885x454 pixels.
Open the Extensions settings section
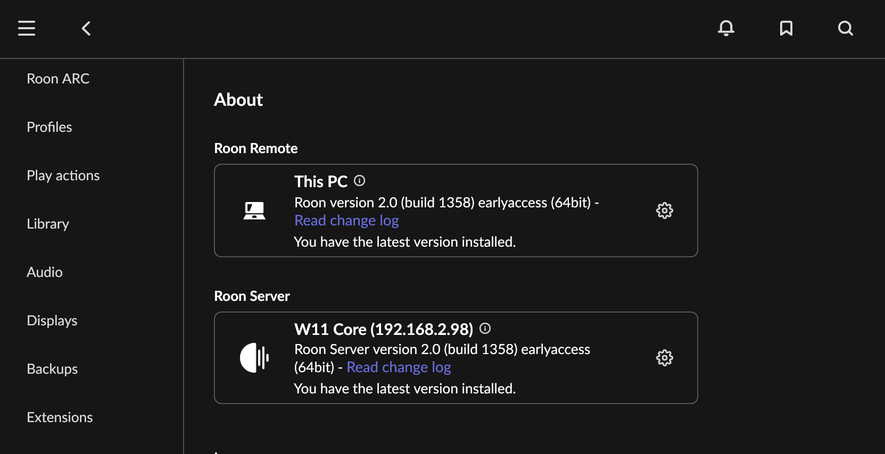(x=60, y=417)
